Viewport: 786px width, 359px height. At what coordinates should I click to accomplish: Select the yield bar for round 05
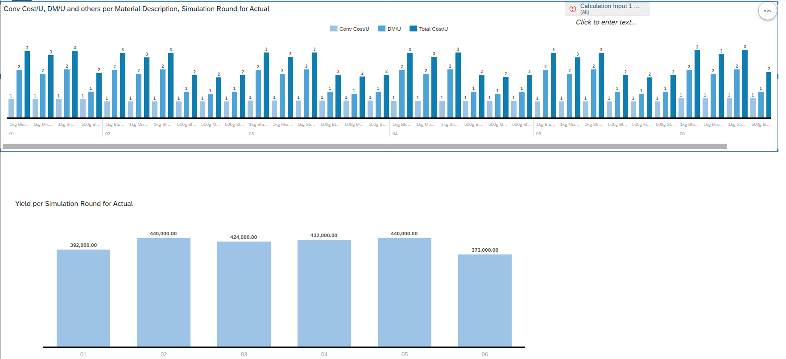click(x=405, y=292)
